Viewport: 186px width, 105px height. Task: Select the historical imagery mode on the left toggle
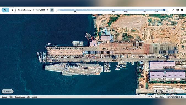[x=5, y=10]
